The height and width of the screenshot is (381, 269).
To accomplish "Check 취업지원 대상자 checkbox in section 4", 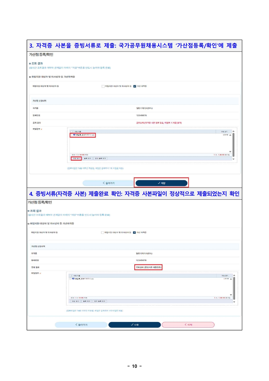I will pyautogui.click(x=102, y=233).
